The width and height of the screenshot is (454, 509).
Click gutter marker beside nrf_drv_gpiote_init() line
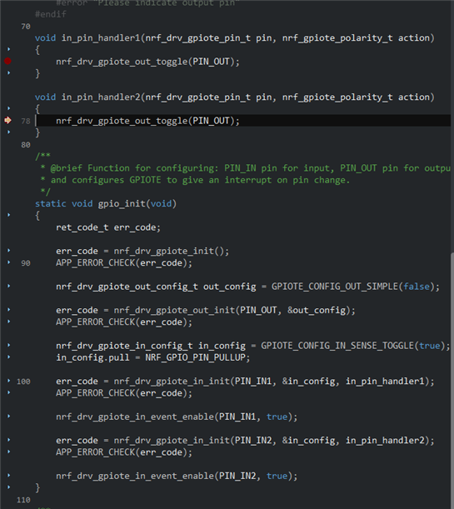coord(9,251)
